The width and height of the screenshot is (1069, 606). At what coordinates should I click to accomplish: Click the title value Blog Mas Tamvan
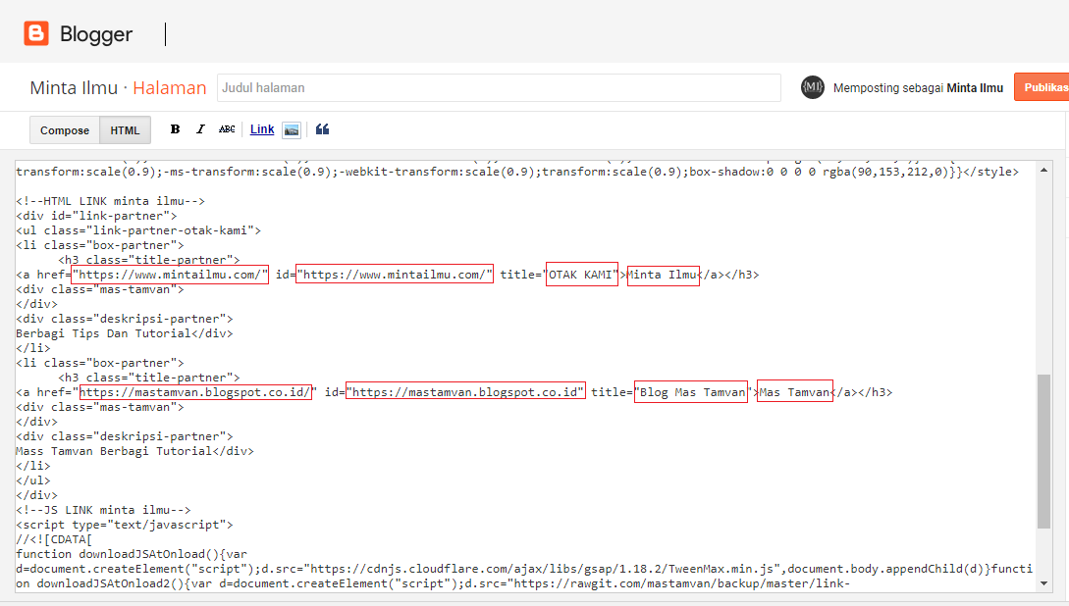(x=690, y=392)
